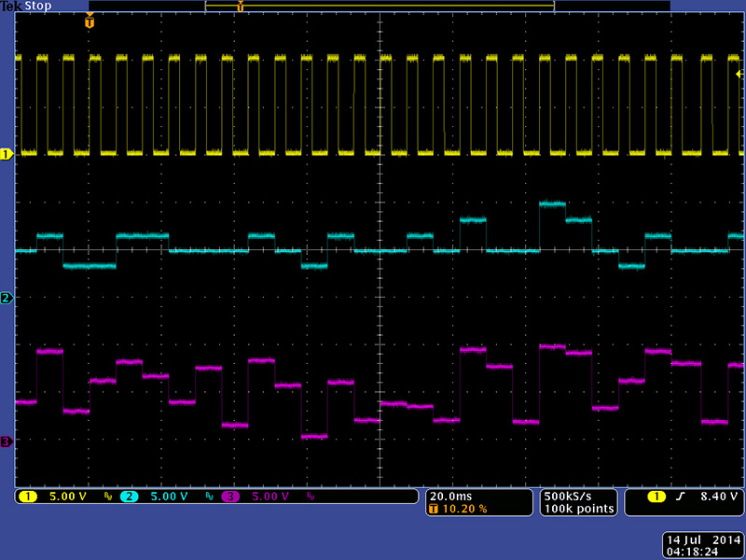
Task: Click the 10.20 % trigger position value
Action: (x=464, y=509)
